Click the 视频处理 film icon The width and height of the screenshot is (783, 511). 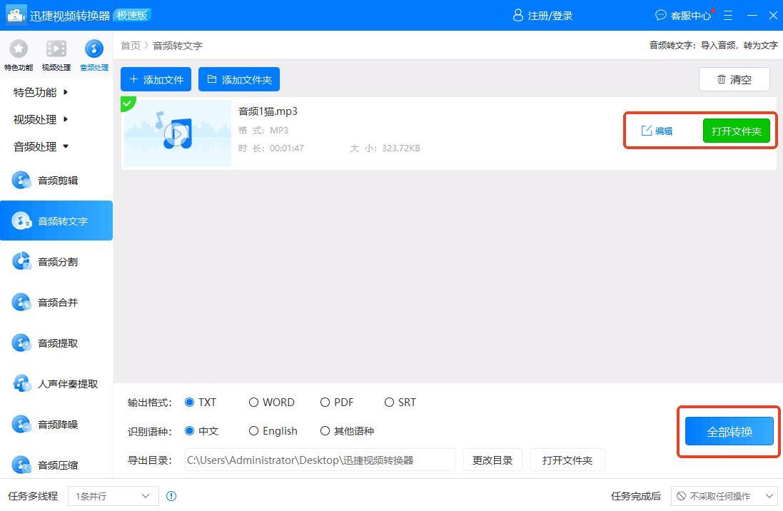coord(56,49)
